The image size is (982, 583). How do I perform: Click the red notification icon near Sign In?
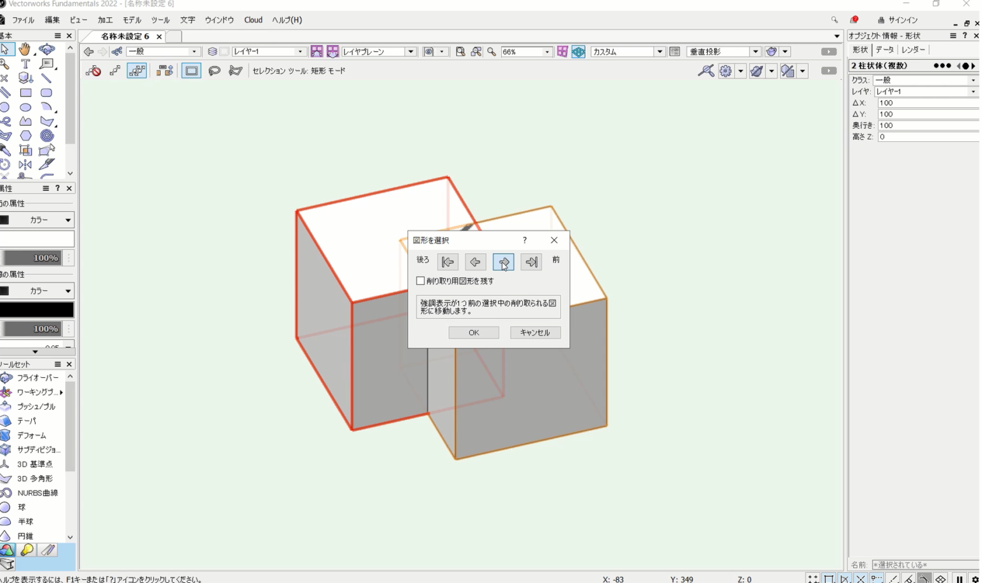[x=854, y=20]
